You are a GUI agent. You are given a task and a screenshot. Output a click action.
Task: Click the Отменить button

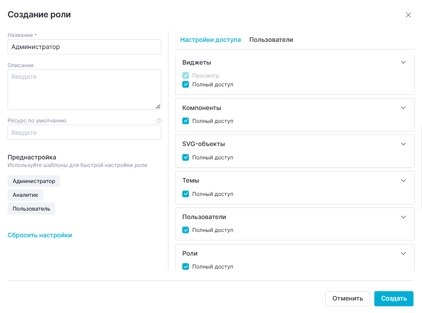(348, 299)
